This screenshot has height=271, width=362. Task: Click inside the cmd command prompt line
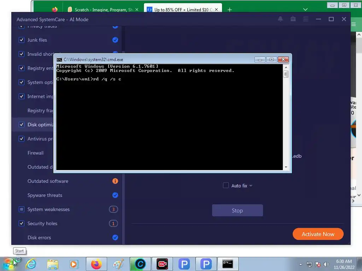click(x=89, y=79)
